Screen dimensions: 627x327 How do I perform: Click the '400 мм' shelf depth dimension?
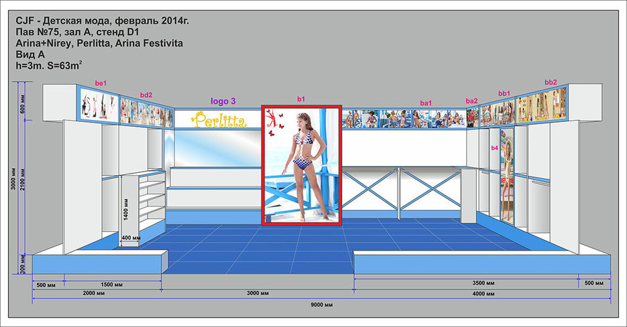(x=131, y=237)
